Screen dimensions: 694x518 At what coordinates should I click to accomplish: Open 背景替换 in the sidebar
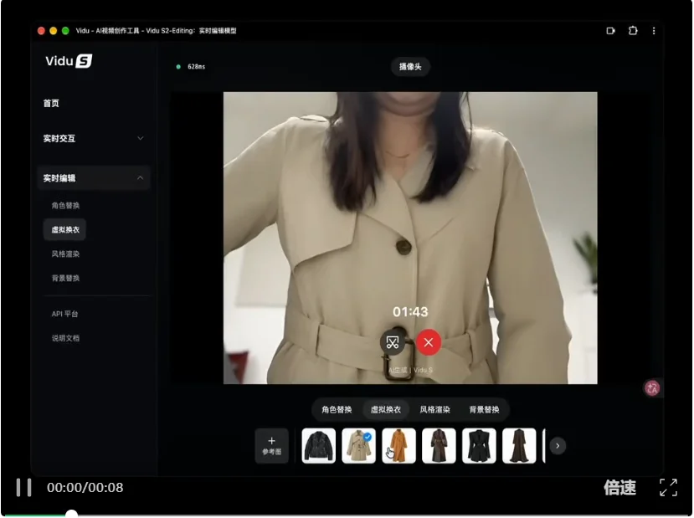coord(65,278)
